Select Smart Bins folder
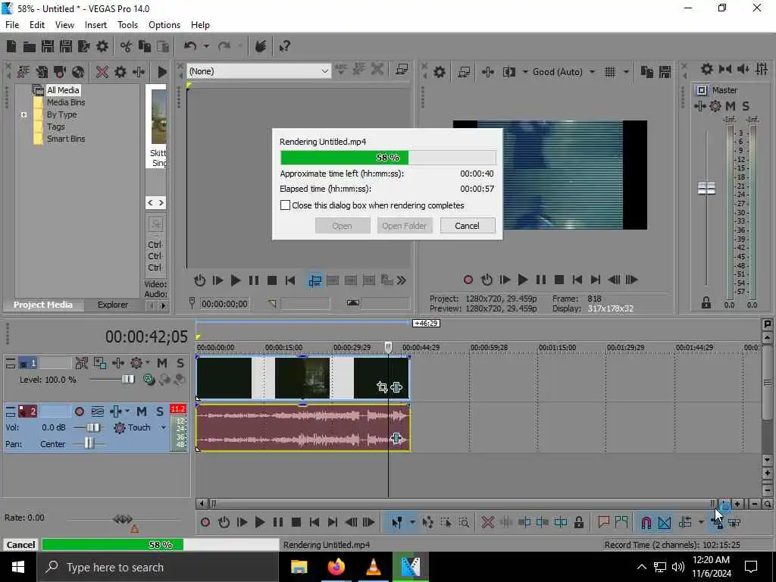This screenshot has height=582, width=776. pos(66,139)
